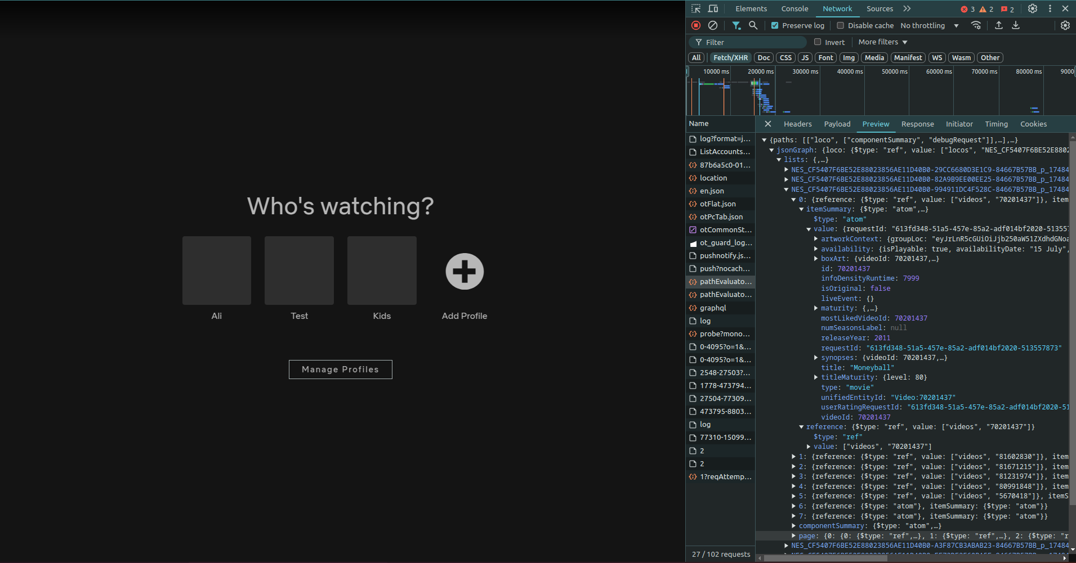This screenshot has height=563, width=1076.
Task: Select the location request
Action: 721,178
